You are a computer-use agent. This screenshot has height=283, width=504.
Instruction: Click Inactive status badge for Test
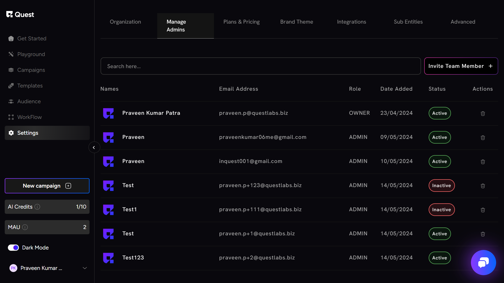(x=441, y=186)
